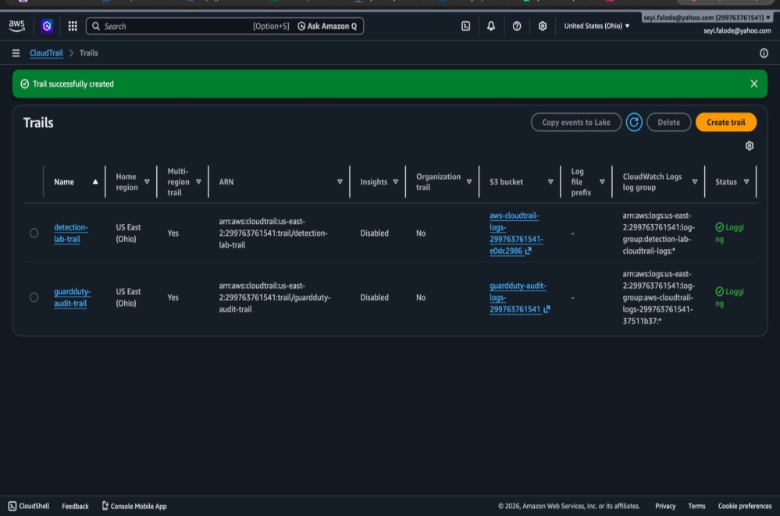Open CloudShell in the footer
This screenshot has width=780, height=516.
pos(29,506)
